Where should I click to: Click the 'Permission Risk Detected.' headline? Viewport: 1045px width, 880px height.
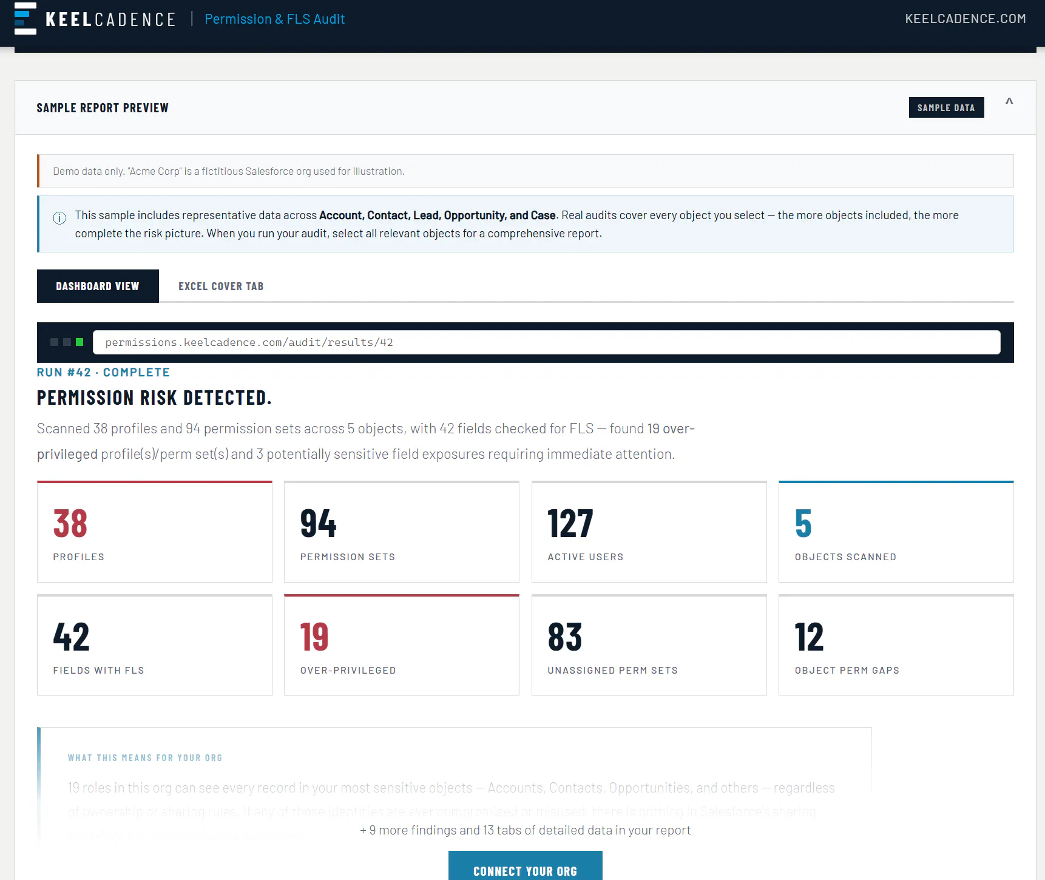point(154,398)
